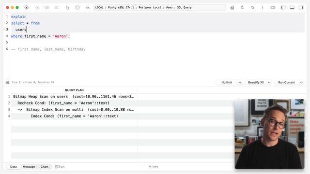310x174 pixels.
Task: Click the Run Current button
Action: click(x=286, y=82)
